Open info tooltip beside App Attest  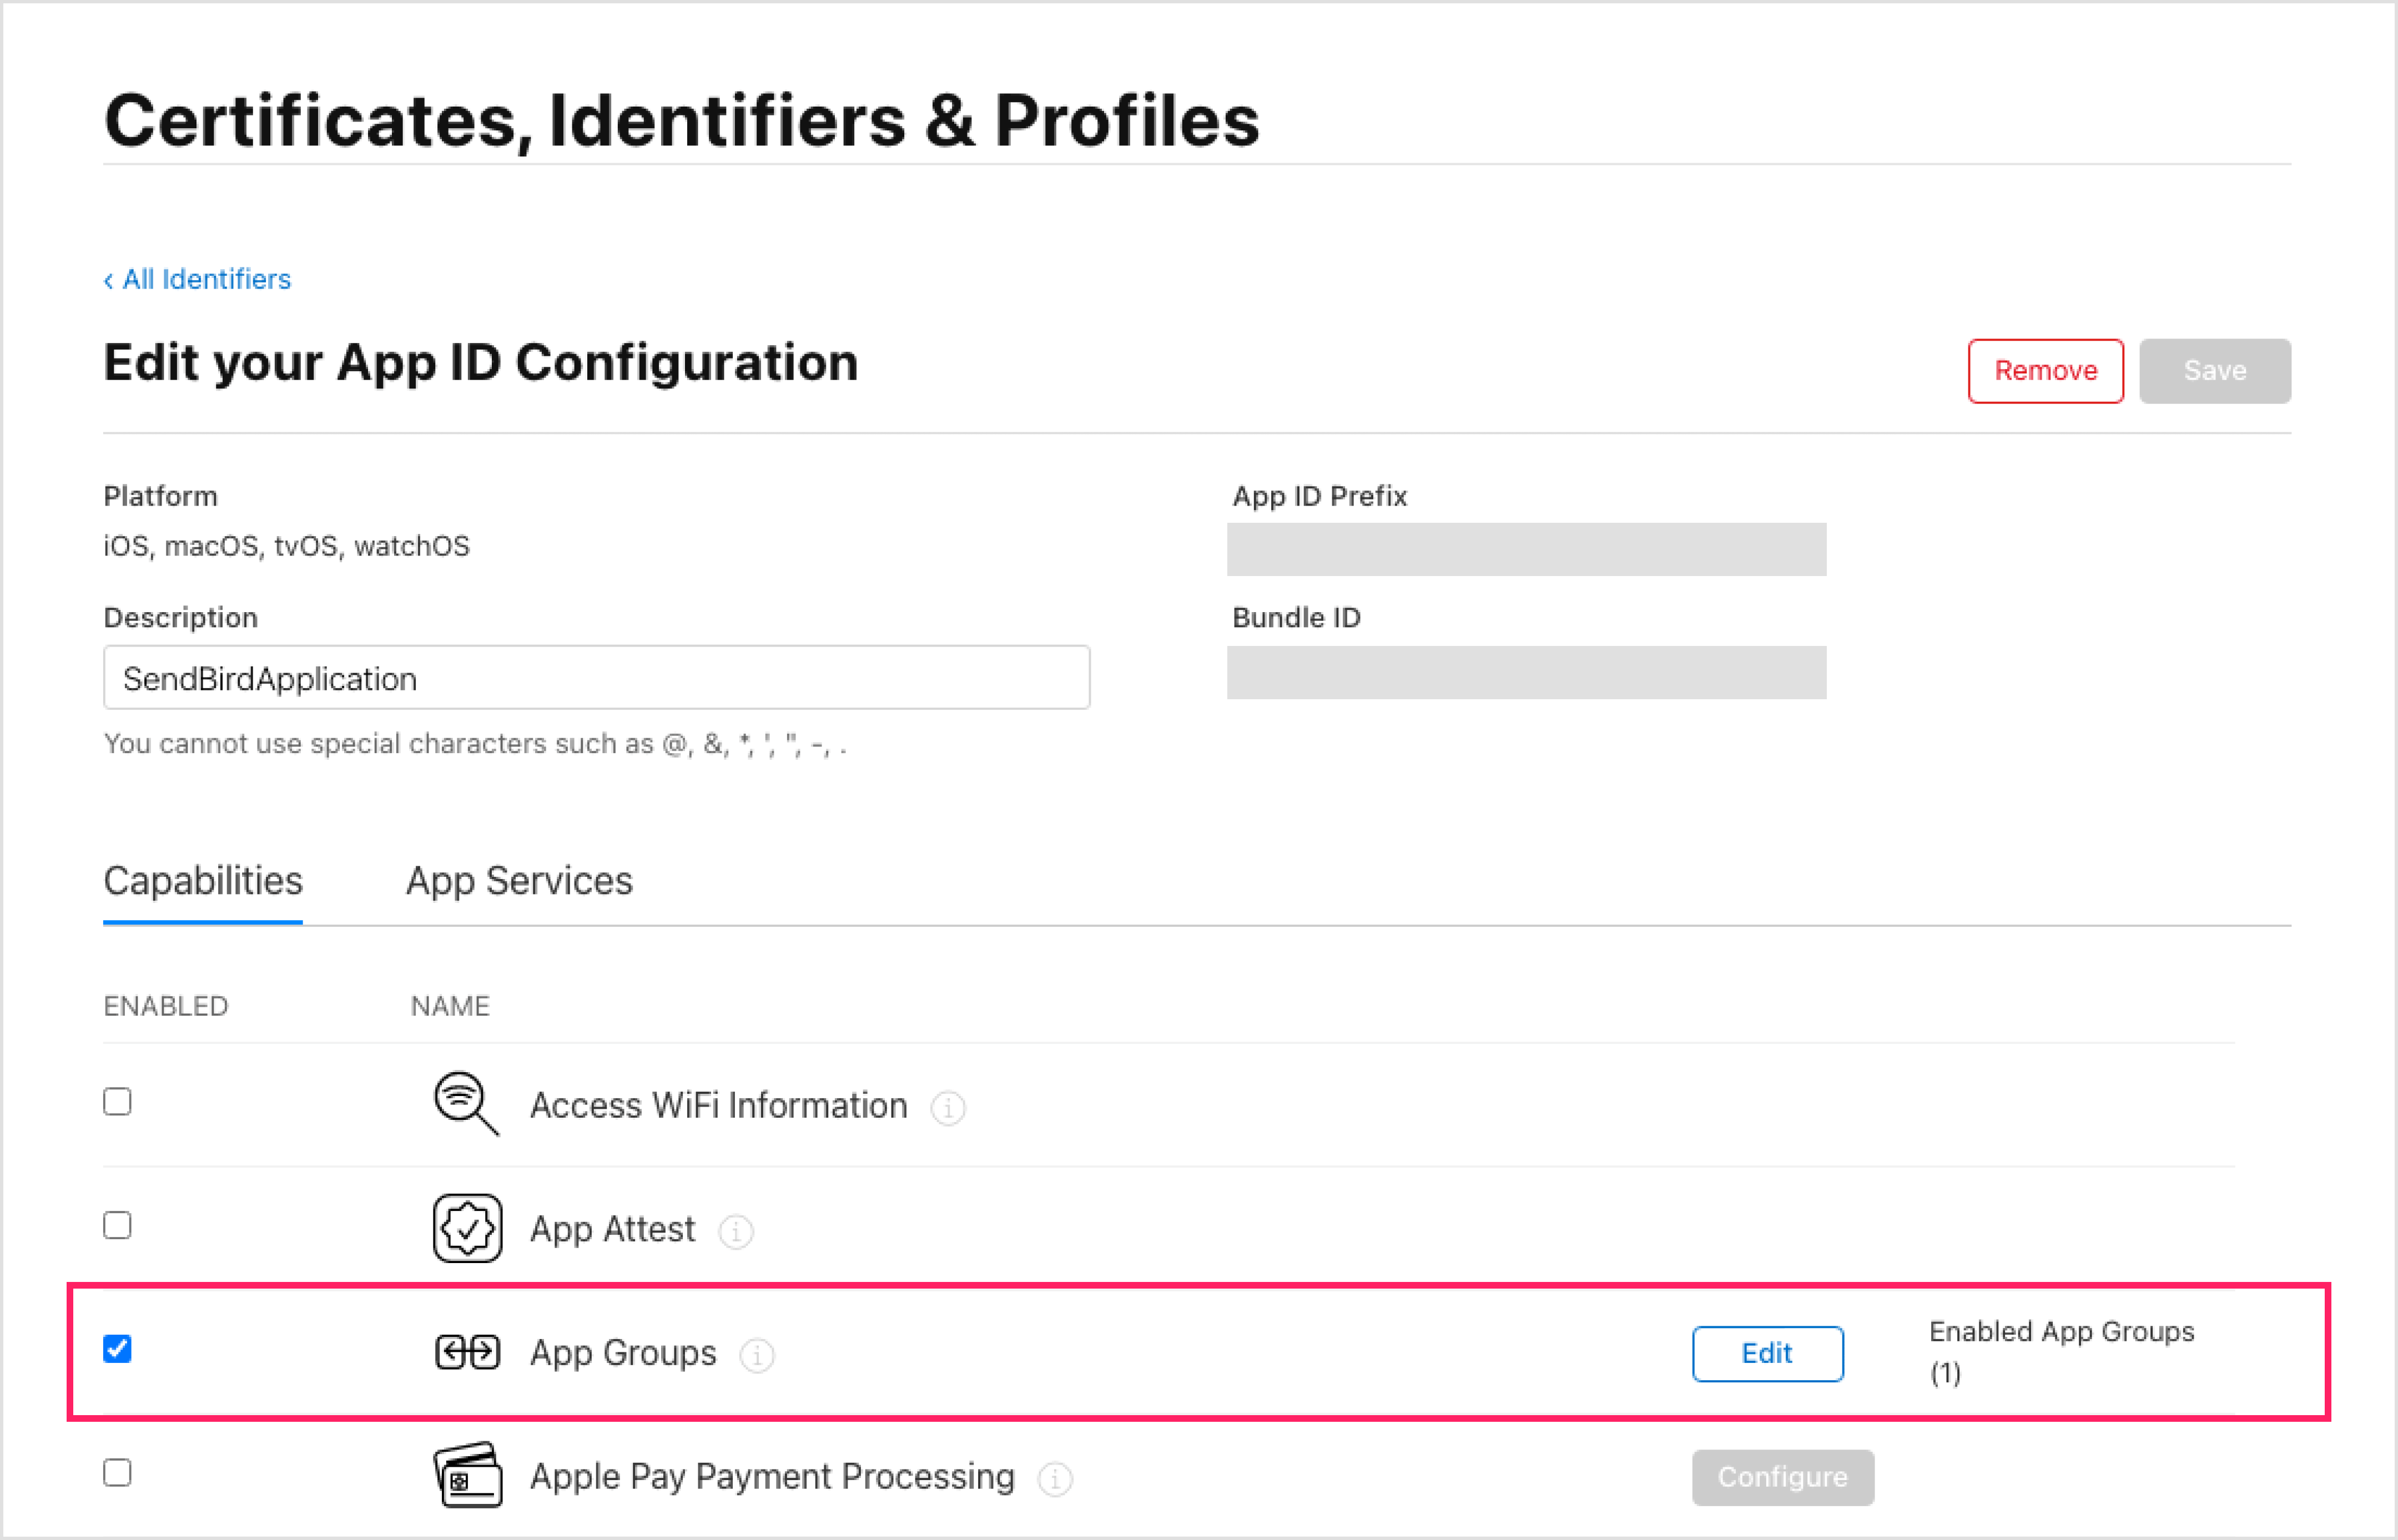(x=736, y=1231)
